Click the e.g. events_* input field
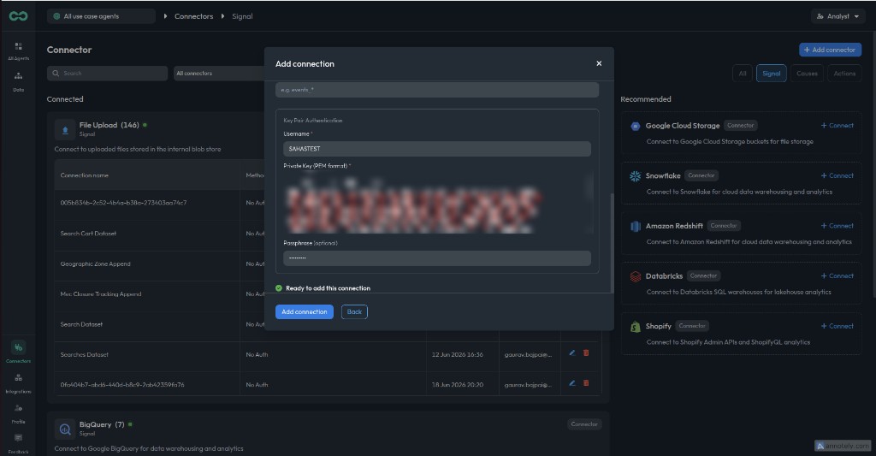 pos(437,90)
